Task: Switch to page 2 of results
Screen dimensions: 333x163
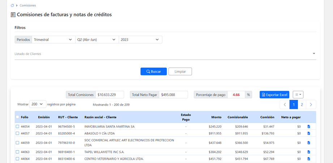Action: tap(302, 105)
